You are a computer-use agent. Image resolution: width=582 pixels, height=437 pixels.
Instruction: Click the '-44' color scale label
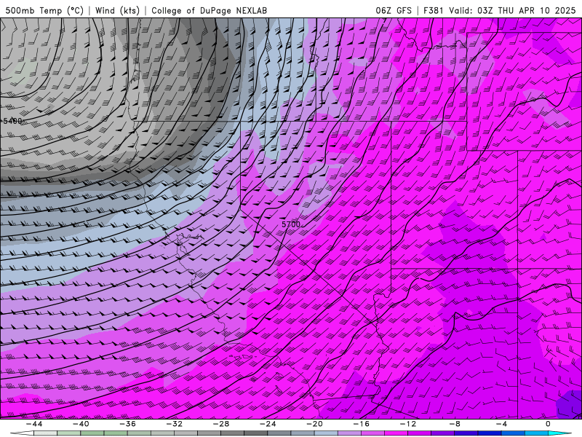(33, 424)
